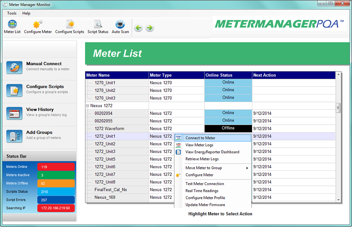
Task: Open the Help menu
Action: [26, 13]
